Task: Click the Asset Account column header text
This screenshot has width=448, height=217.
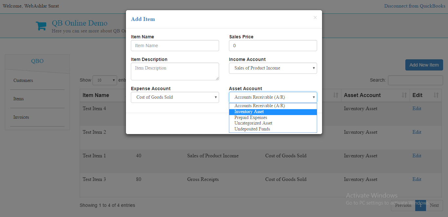Action: tap(362, 95)
